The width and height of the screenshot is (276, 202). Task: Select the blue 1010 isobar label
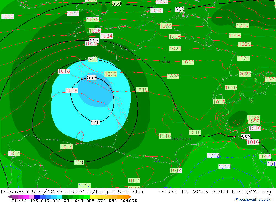pyautogui.click(x=224, y=167)
